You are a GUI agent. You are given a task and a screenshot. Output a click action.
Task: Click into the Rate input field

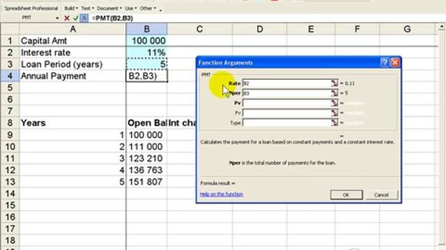(x=286, y=83)
